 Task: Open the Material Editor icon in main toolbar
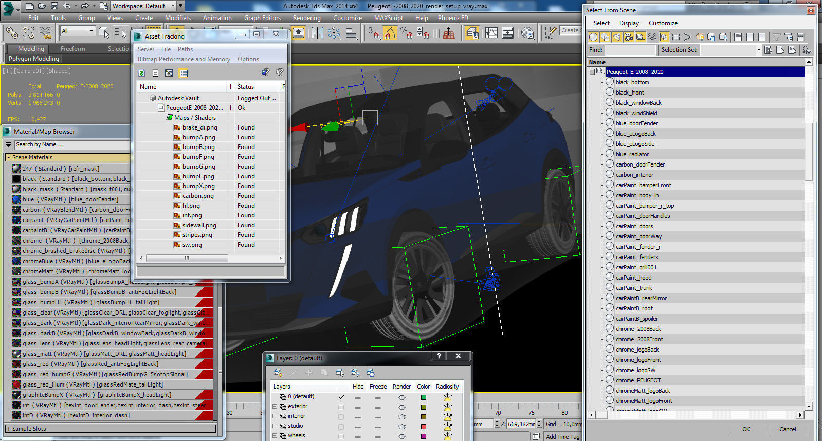tap(527, 33)
